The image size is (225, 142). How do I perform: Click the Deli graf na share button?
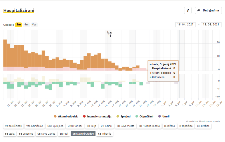click(x=208, y=11)
